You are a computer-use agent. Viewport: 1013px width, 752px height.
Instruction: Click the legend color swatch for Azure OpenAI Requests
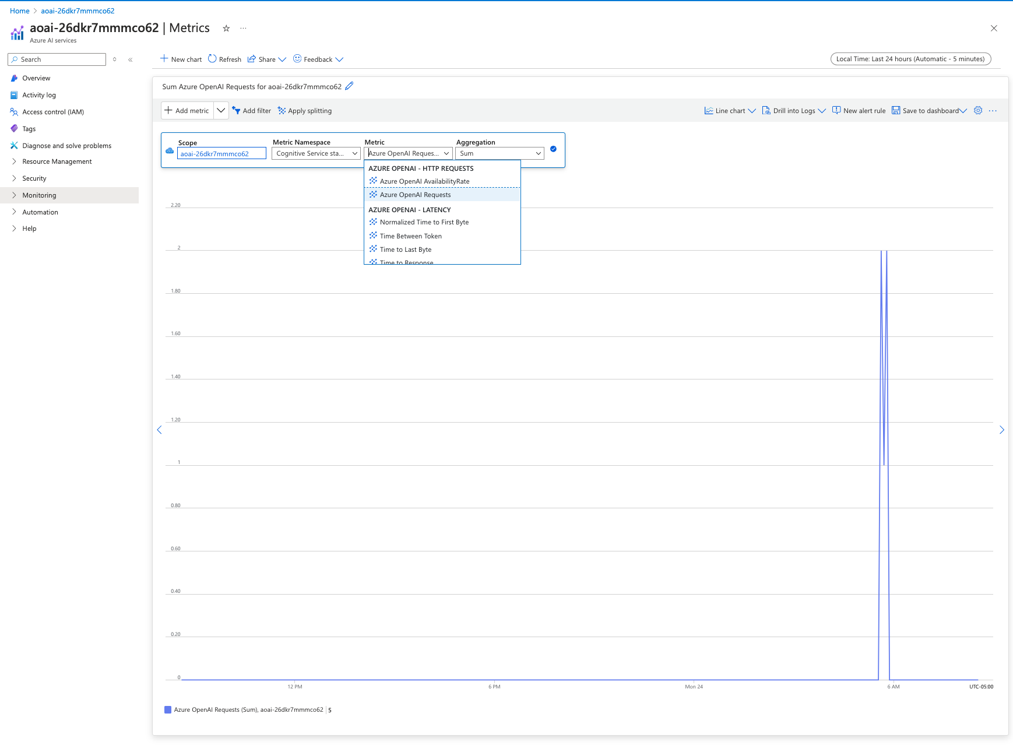tap(168, 710)
